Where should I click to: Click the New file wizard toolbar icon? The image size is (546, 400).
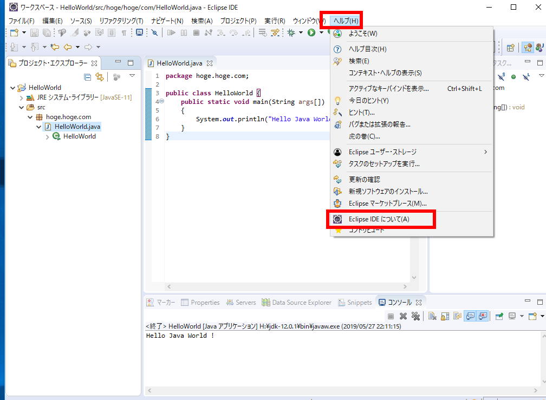[14, 33]
